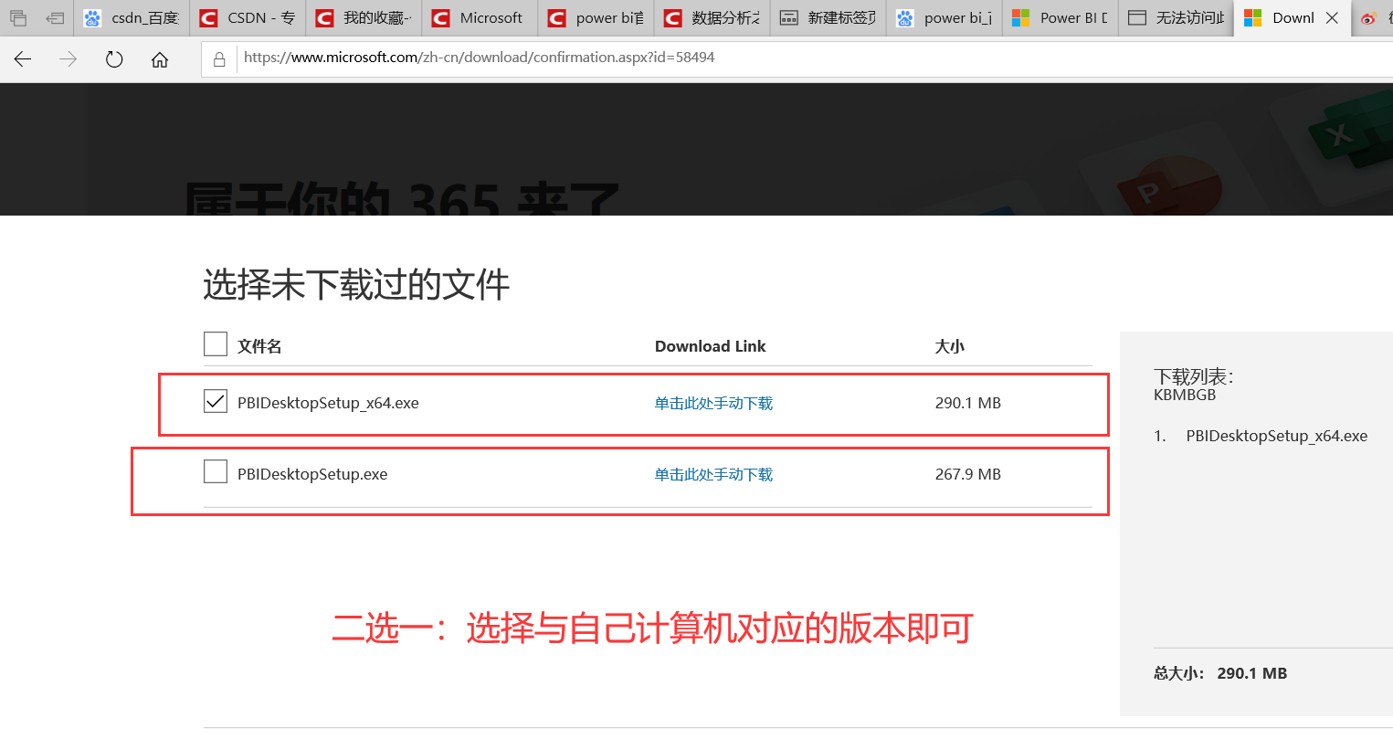Open the 新建标签页 tab
Screen dimensions: 1393x739
coord(827,18)
